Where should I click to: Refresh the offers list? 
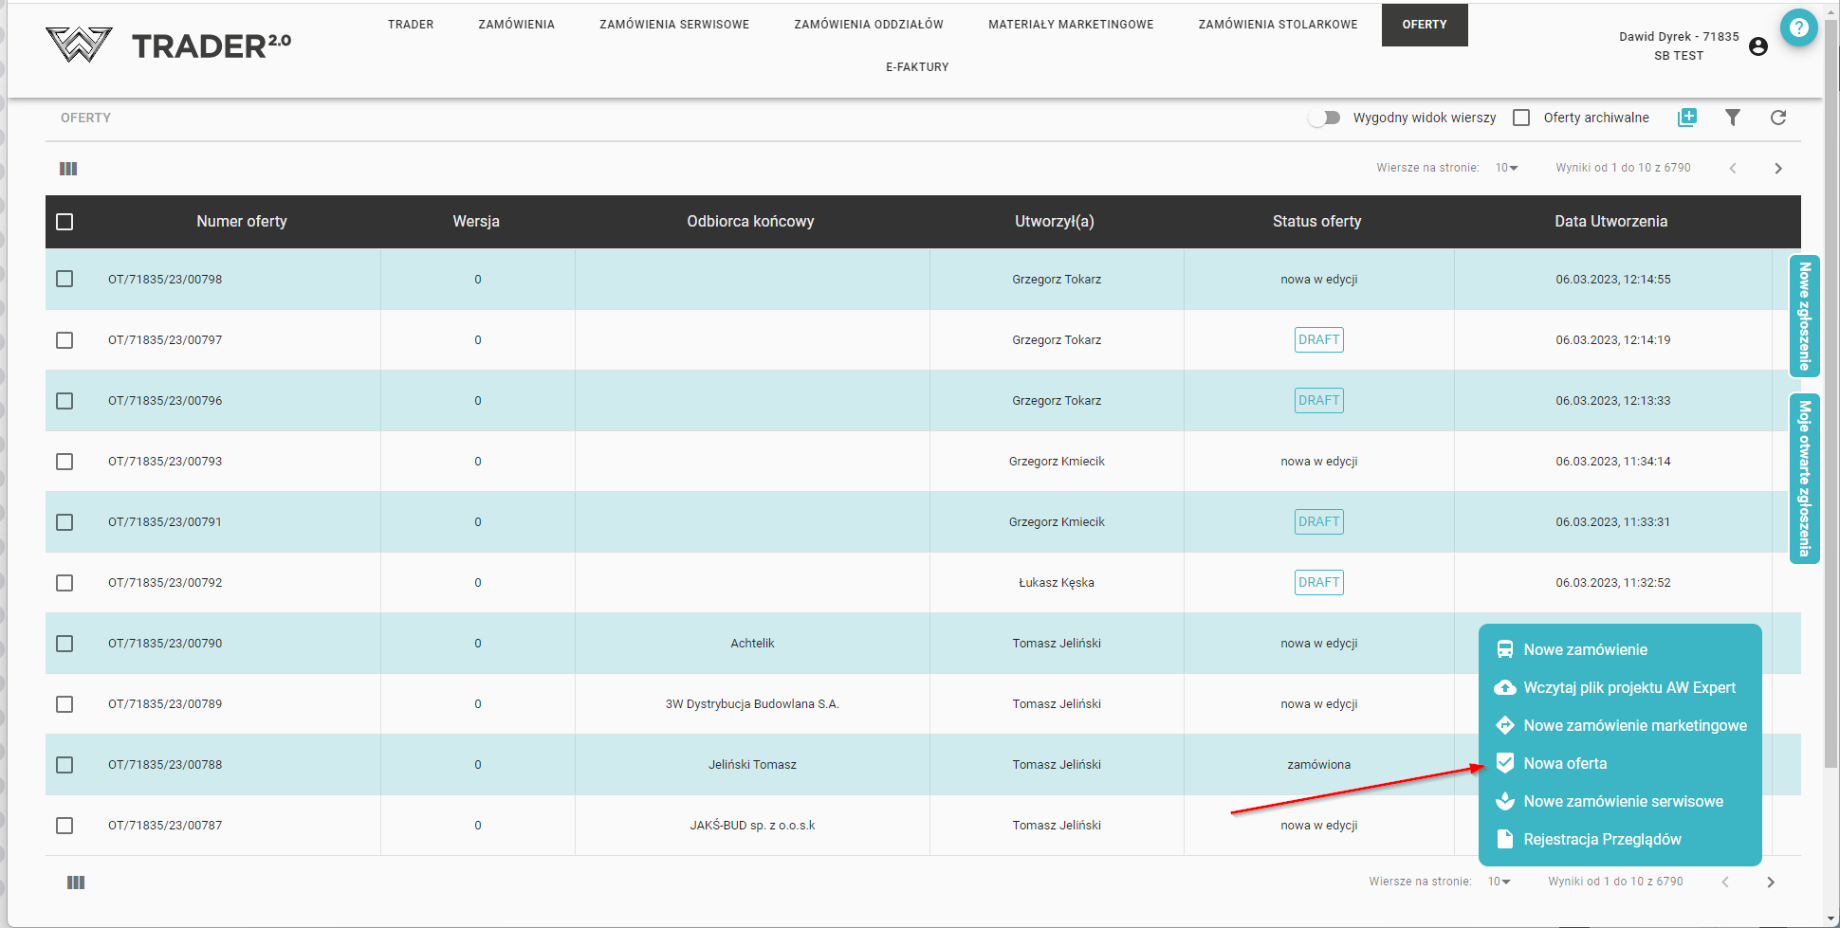pos(1777,118)
